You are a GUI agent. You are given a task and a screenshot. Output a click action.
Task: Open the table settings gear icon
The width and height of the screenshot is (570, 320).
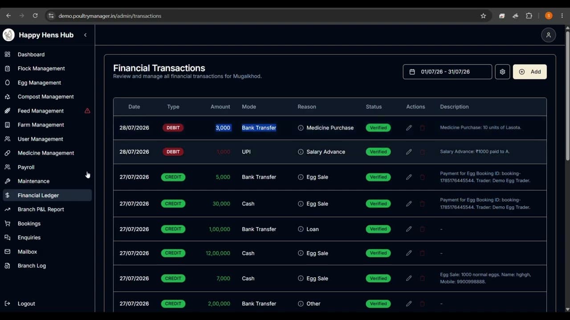pos(502,72)
